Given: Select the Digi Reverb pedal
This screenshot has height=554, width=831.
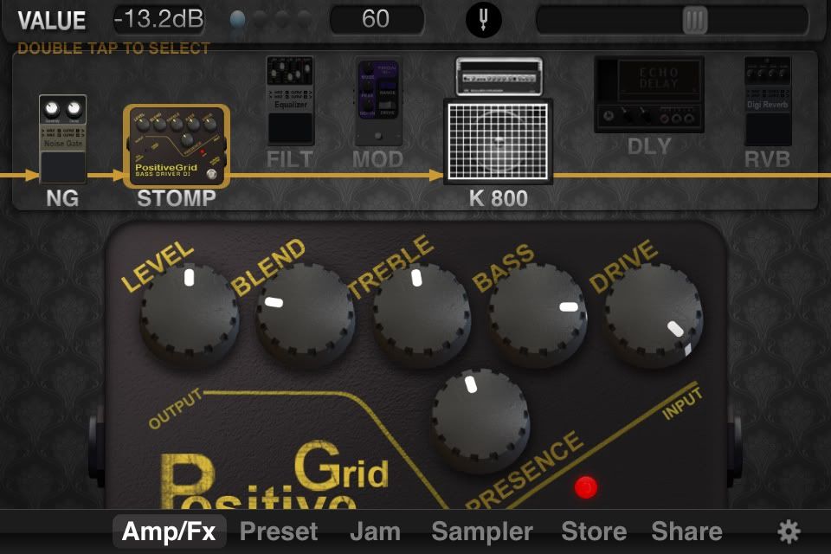Looking at the screenshot, I should click(x=768, y=100).
